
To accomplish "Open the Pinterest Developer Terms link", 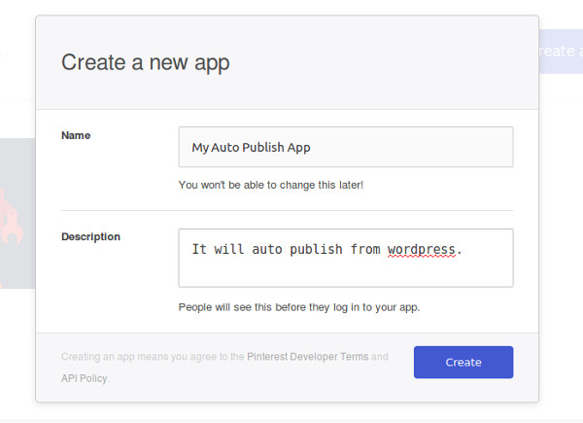I will click(x=307, y=357).
